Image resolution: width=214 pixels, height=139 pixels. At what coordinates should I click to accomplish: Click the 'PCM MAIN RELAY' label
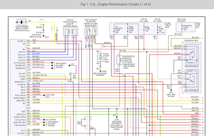[x=192, y=66]
